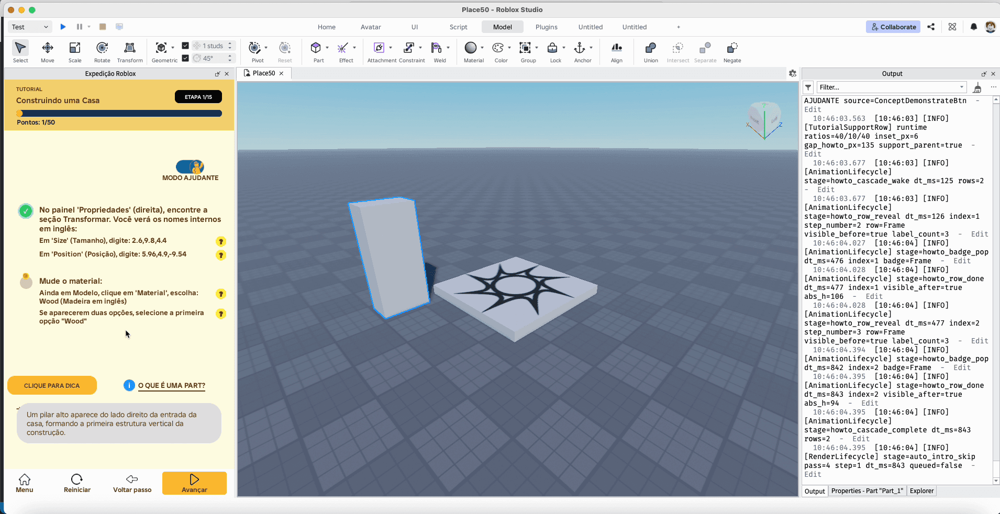Viewport: 1000px width, 514px height.
Task: Disable the 1 studs snap checkbox
Action: (x=186, y=46)
